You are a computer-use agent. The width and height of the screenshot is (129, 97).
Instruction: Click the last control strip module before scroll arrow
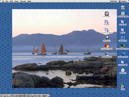tap(45, 95)
